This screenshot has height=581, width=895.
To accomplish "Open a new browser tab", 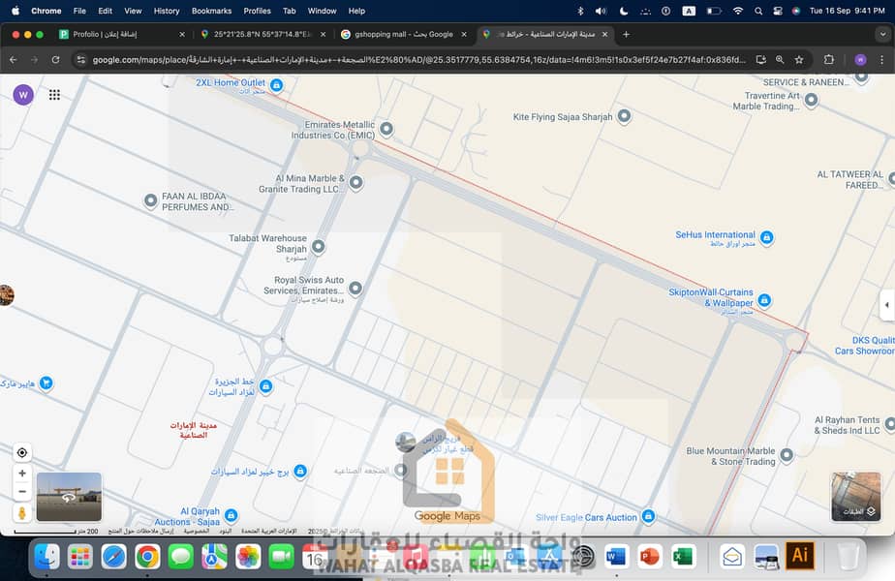I will pyautogui.click(x=626, y=34).
